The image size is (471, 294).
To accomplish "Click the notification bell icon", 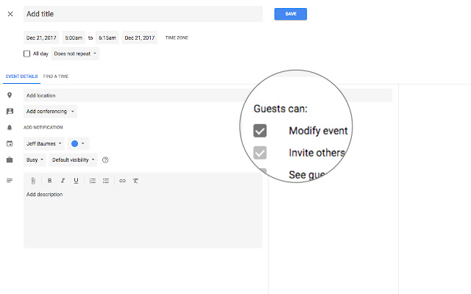I will [x=10, y=127].
